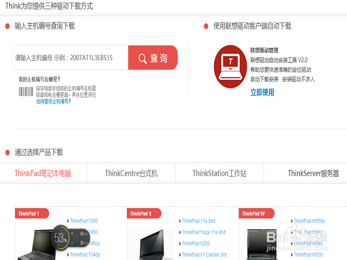This screenshot has width=347, height=260.
Task: Click the red laptop 联想驱动管理 icon
Action: [x=230, y=67]
